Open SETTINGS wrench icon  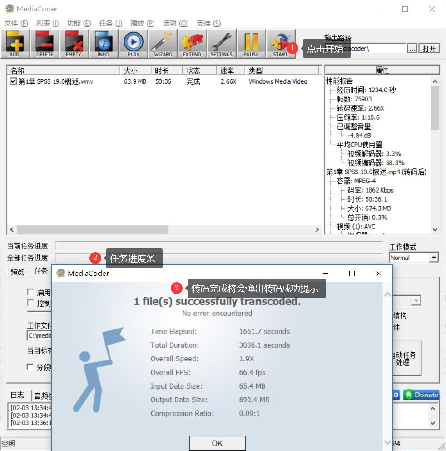221,44
